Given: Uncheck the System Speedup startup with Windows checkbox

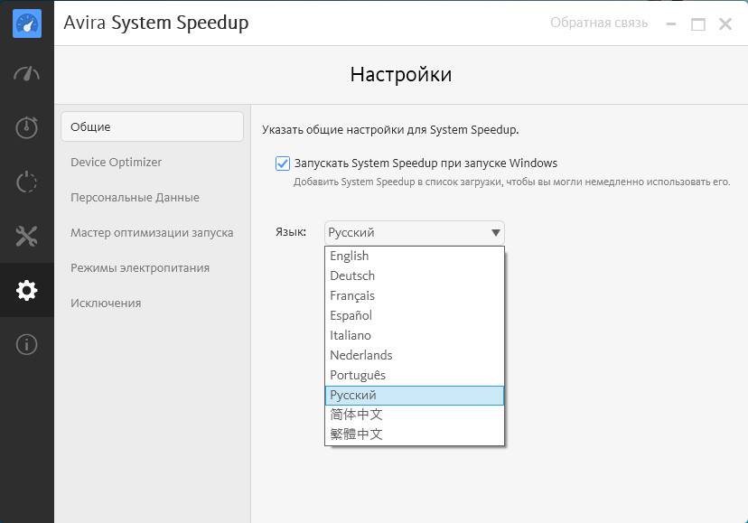Looking at the screenshot, I should [283, 163].
